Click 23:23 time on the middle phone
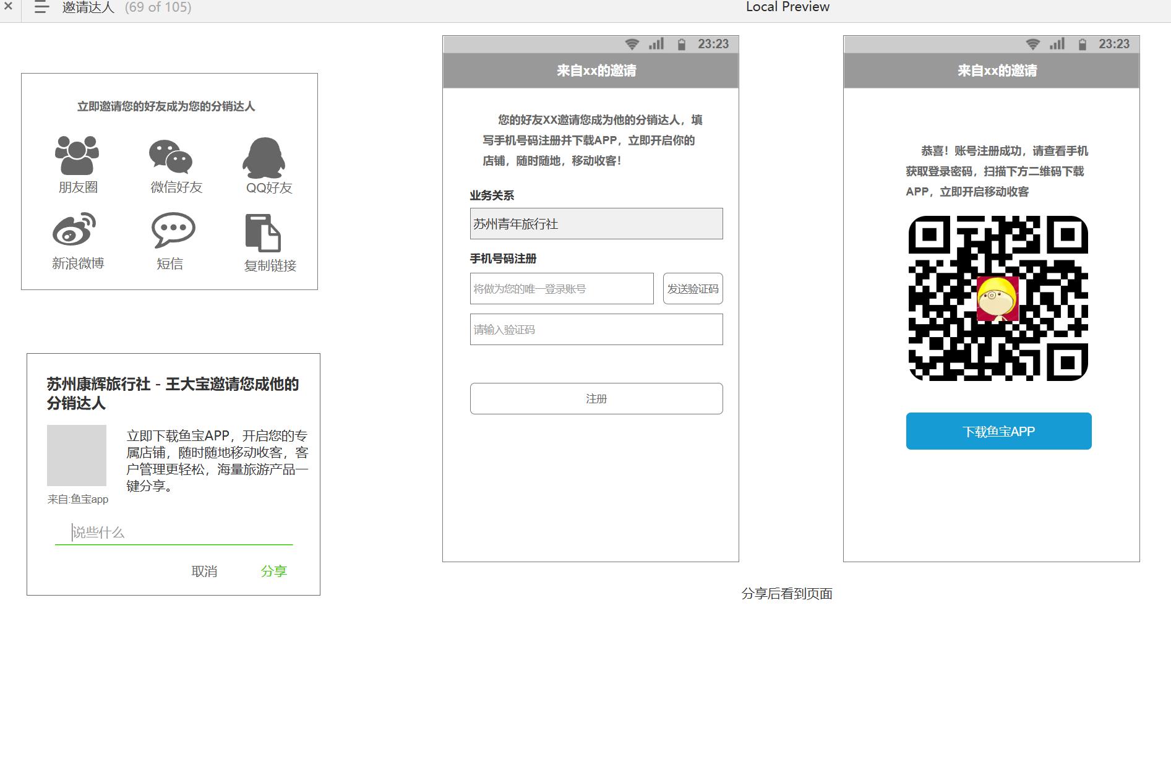The image size is (1171, 770). pos(713,44)
